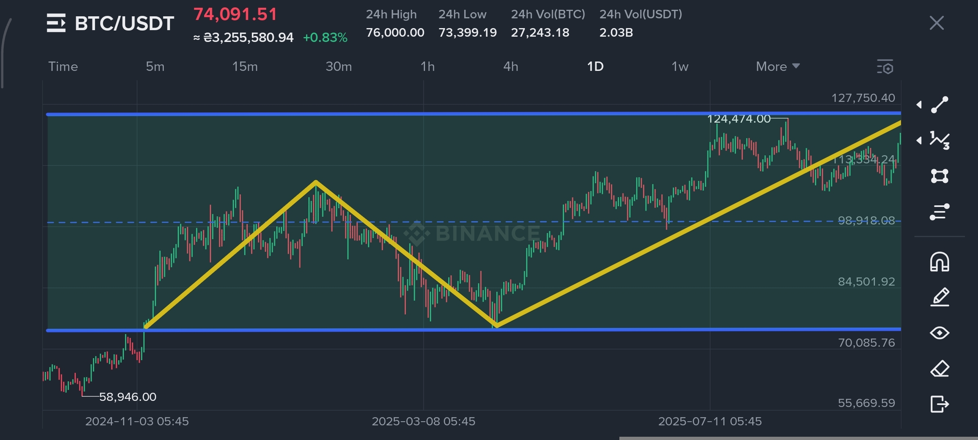The image size is (978, 440).
Task: Select the trend line drawing tool
Action: pyautogui.click(x=940, y=105)
